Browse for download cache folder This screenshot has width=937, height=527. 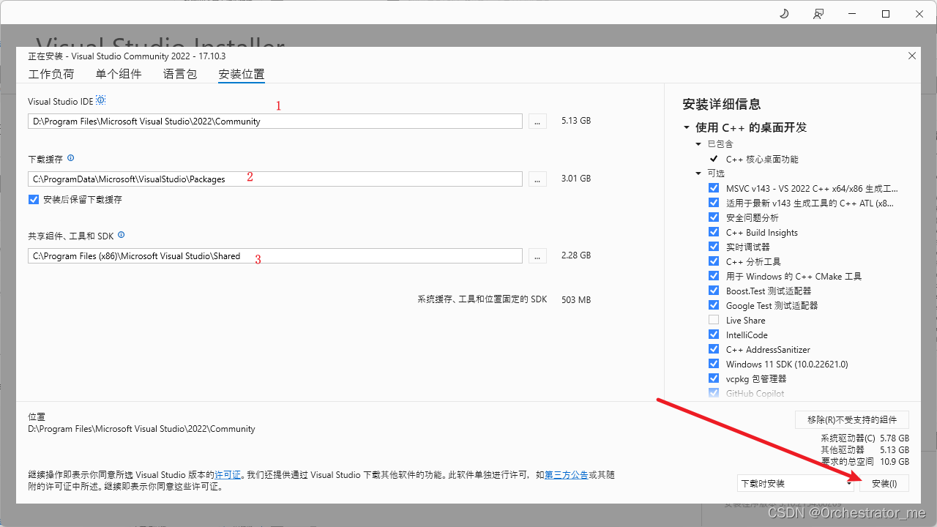(x=537, y=179)
